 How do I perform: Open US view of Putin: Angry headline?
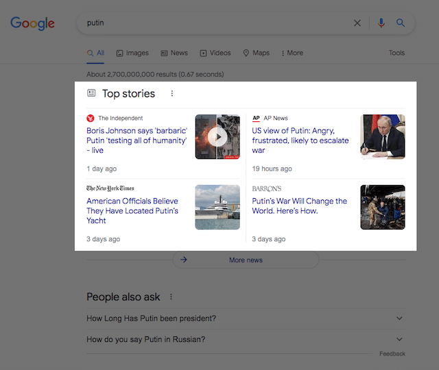point(300,140)
